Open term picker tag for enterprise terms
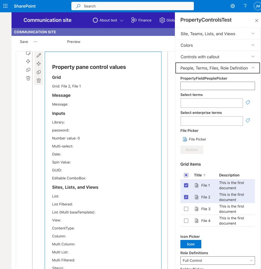The width and height of the screenshot is (261, 269). tap(248, 120)
